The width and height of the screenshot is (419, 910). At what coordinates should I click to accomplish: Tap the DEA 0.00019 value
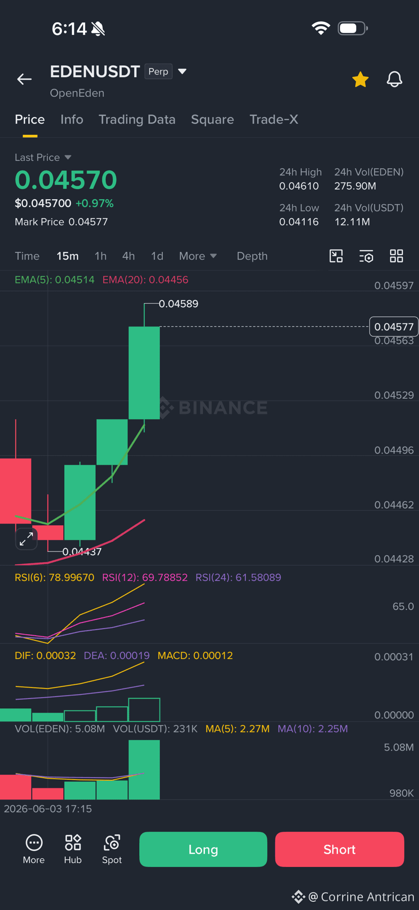tap(117, 656)
